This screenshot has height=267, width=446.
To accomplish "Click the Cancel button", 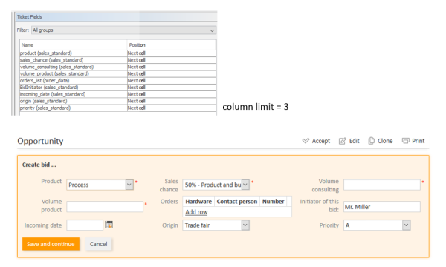I will click(x=98, y=244).
